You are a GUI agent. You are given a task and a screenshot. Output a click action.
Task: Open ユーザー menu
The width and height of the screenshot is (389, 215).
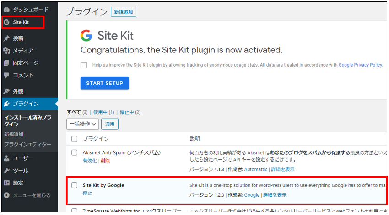coord(23,158)
